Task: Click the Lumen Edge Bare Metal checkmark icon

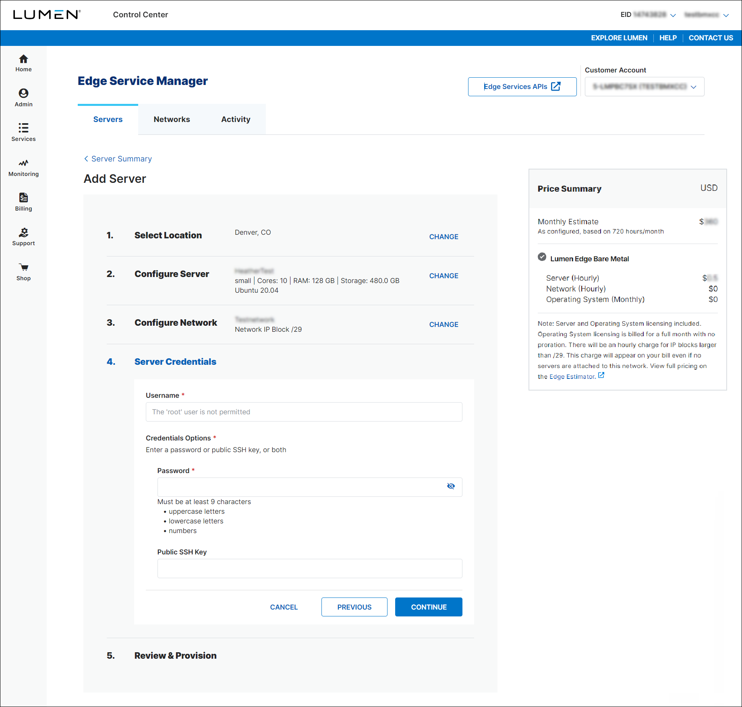Action: coord(542,257)
